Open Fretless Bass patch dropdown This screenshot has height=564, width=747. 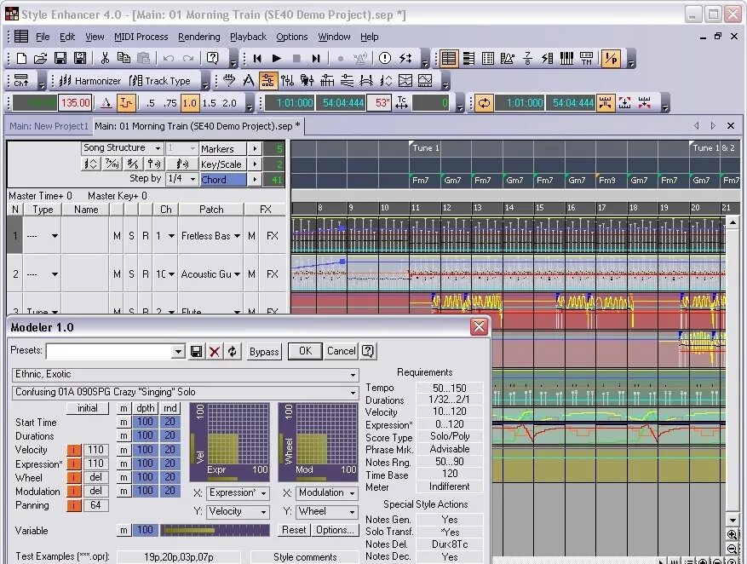click(x=238, y=236)
